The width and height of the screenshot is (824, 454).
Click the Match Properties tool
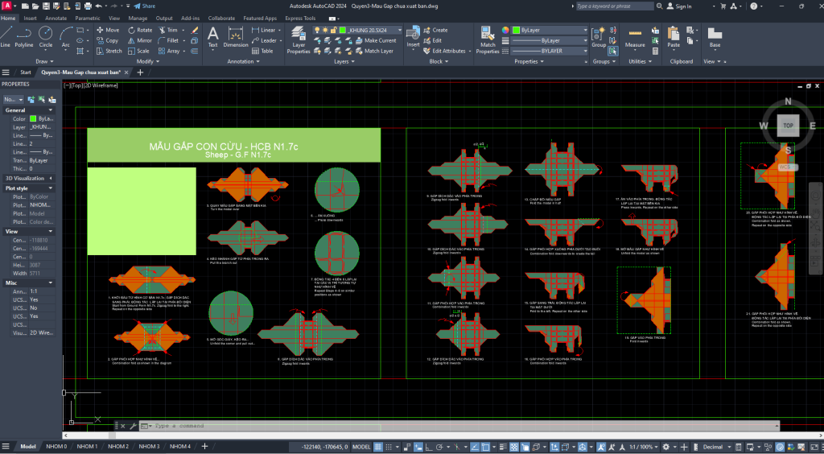[488, 40]
